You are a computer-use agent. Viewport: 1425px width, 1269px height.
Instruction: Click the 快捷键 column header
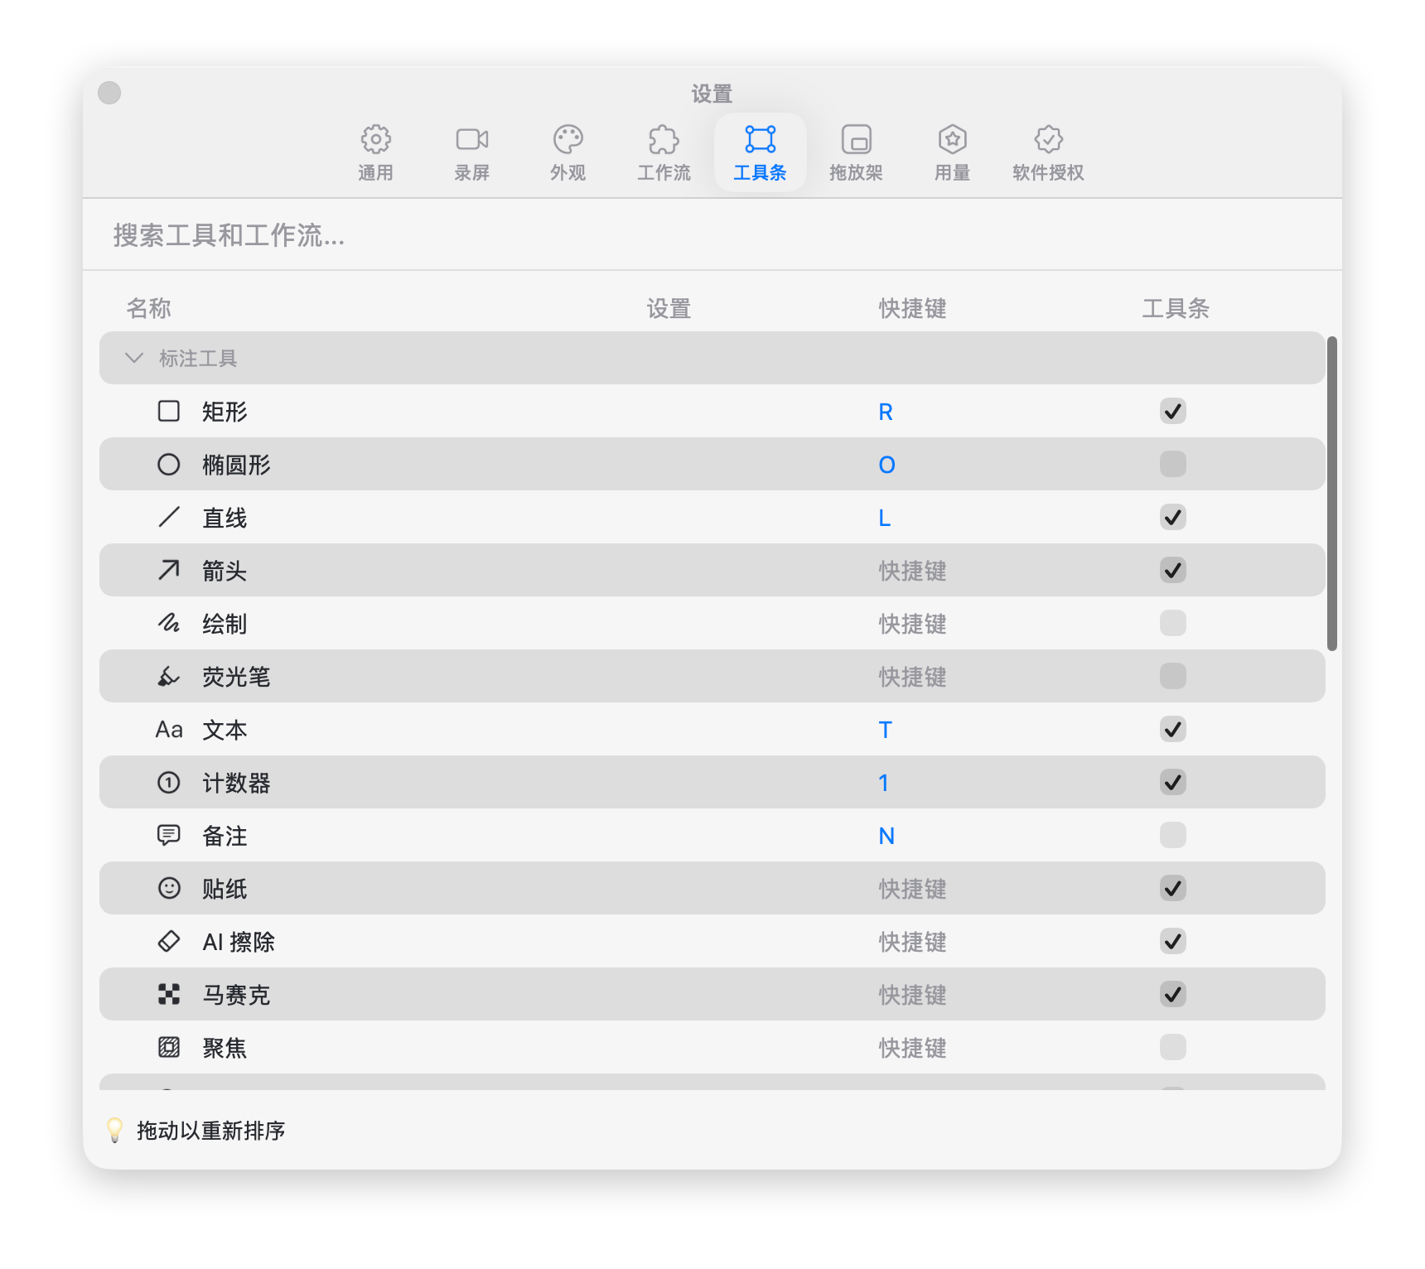pos(913,308)
